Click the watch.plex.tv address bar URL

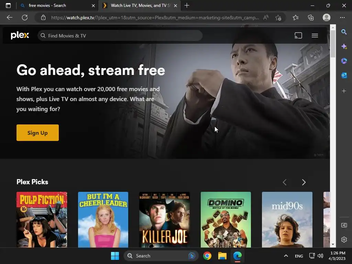(155, 18)
